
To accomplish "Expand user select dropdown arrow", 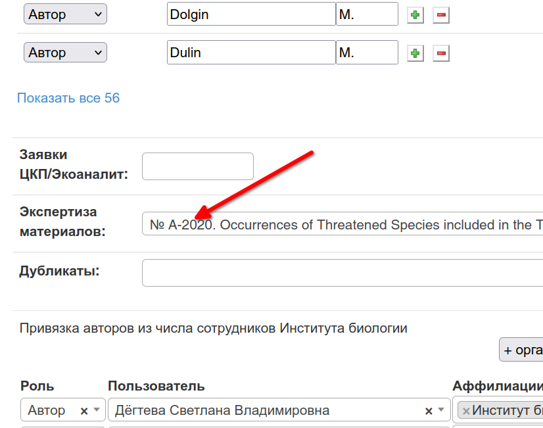I will [x=441, y=410].
